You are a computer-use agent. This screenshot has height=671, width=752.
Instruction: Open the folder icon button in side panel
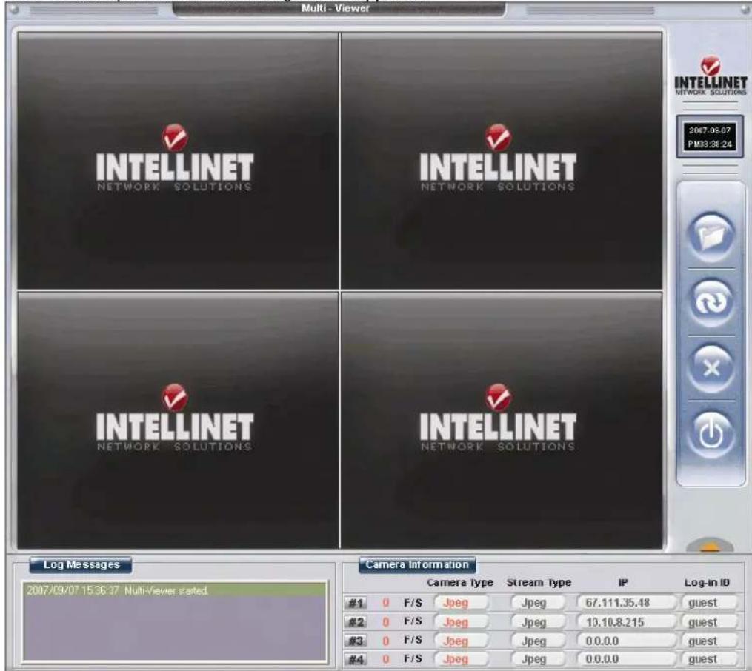(711, 236)
